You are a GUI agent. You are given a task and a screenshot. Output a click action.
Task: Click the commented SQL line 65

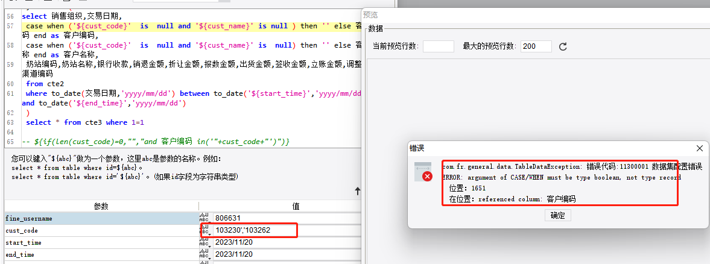pyautogui.click(x=155, y=142)
